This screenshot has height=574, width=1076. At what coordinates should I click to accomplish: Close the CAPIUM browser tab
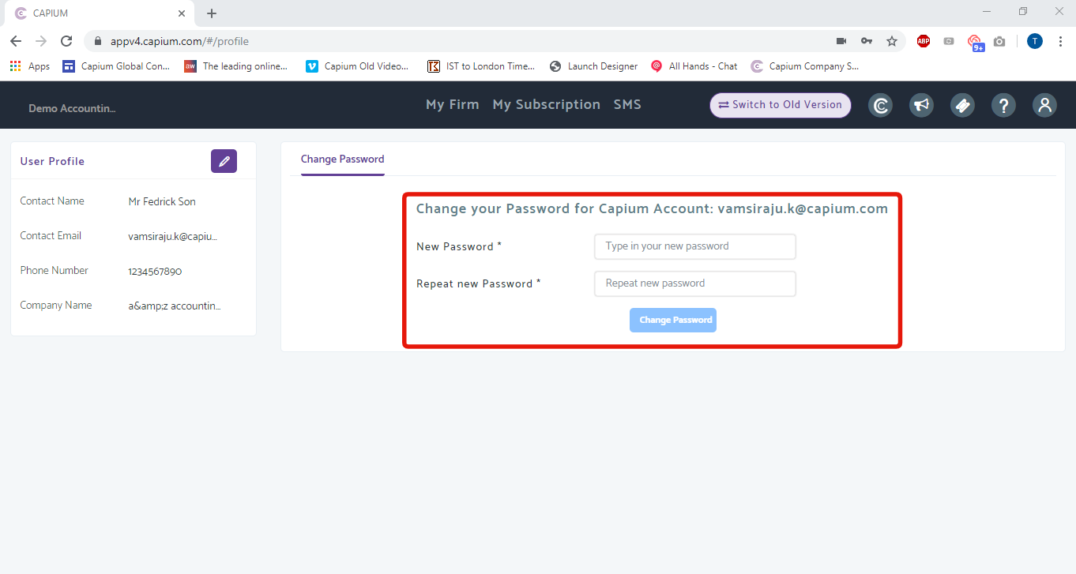tap(181, 13)
